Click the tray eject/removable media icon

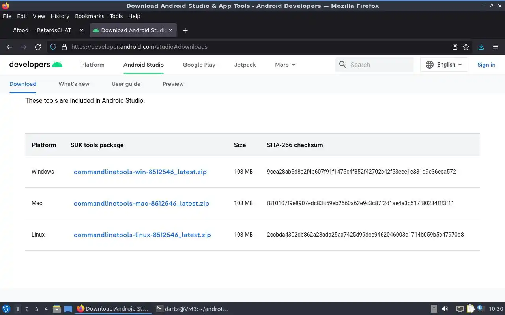pos(434,309)
